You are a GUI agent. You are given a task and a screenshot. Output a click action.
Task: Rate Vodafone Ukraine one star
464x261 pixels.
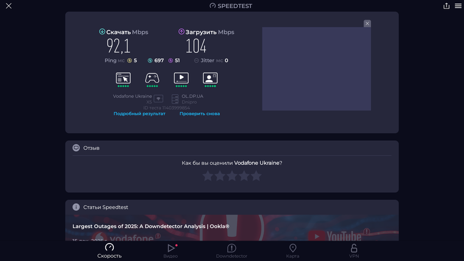pyautogui.click(x=208, y=176)
